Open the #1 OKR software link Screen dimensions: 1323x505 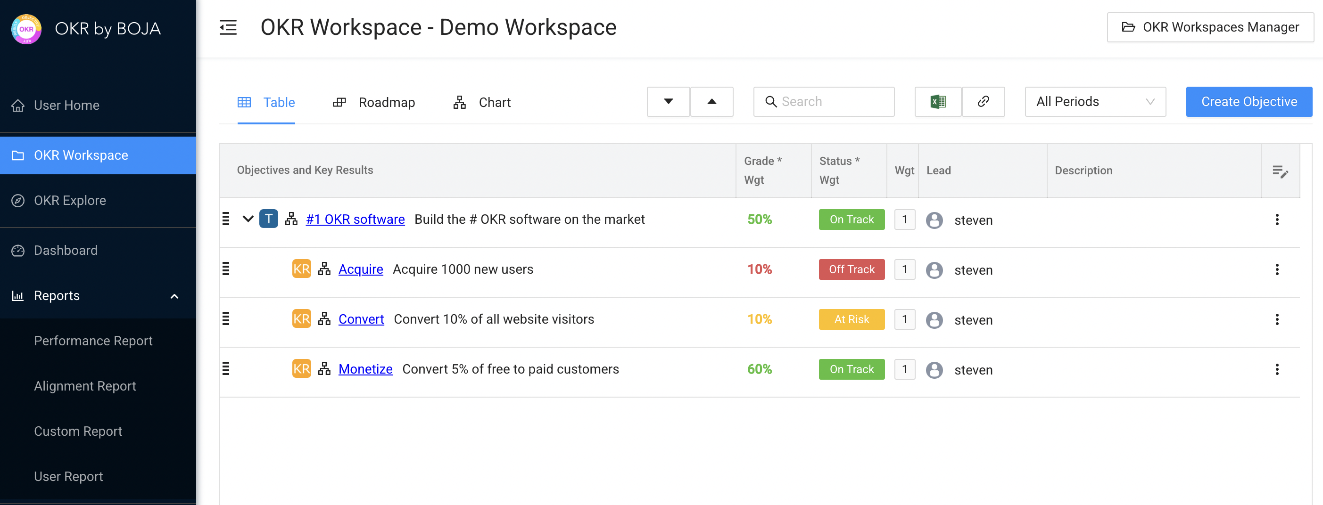pos(355,219)
